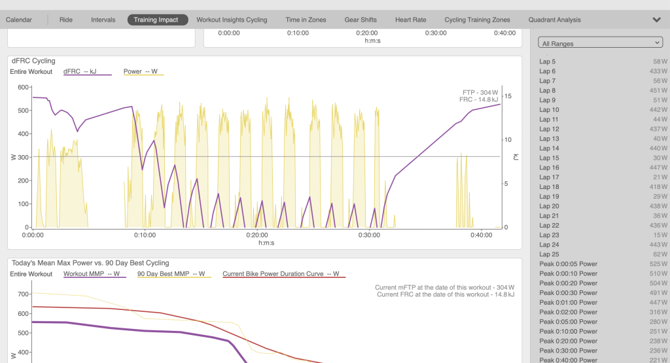Choose the Lap 13 row
The image size is (670, 363).
(603, 139)
